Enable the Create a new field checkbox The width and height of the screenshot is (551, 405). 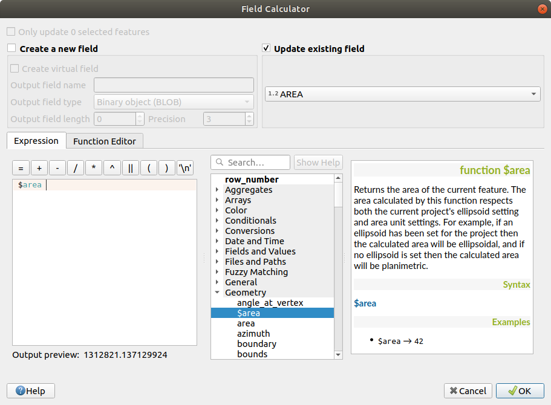click(x=11, y=48)
